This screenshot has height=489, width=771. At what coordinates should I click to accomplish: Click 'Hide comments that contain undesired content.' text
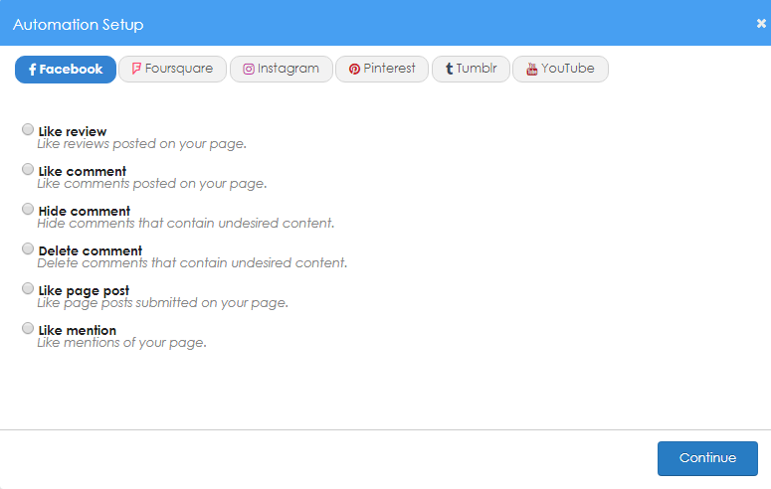[x=186, y=224]
